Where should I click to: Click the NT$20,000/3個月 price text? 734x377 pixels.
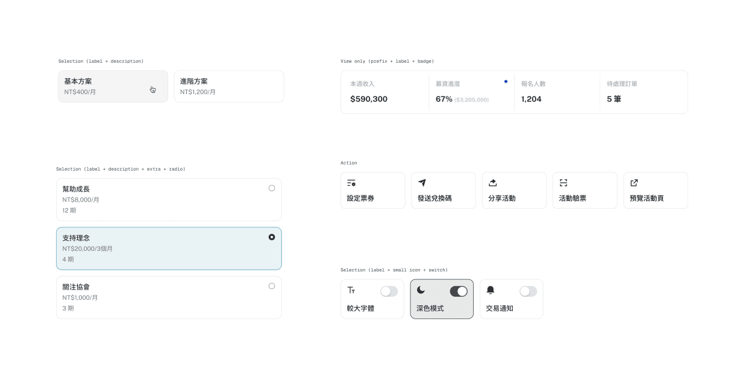point(87,249)
